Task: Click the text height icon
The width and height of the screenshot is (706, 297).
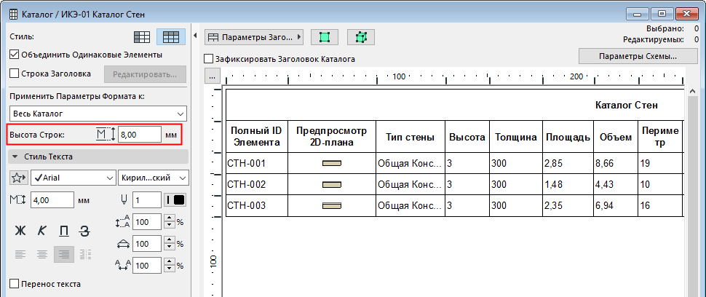Action: coord(18,199)
